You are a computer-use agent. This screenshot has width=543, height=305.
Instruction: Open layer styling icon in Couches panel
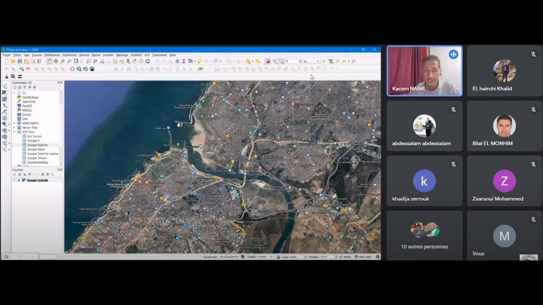14,175
